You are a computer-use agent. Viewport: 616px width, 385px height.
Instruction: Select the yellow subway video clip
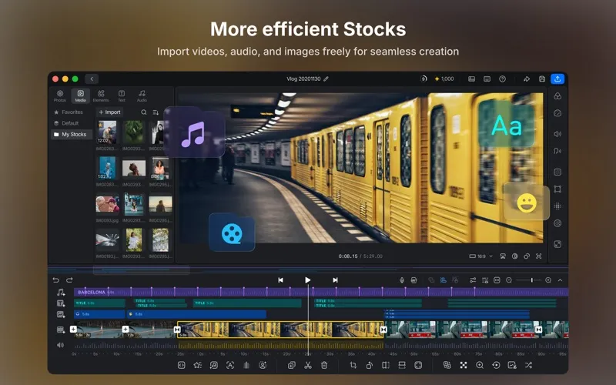280,330
